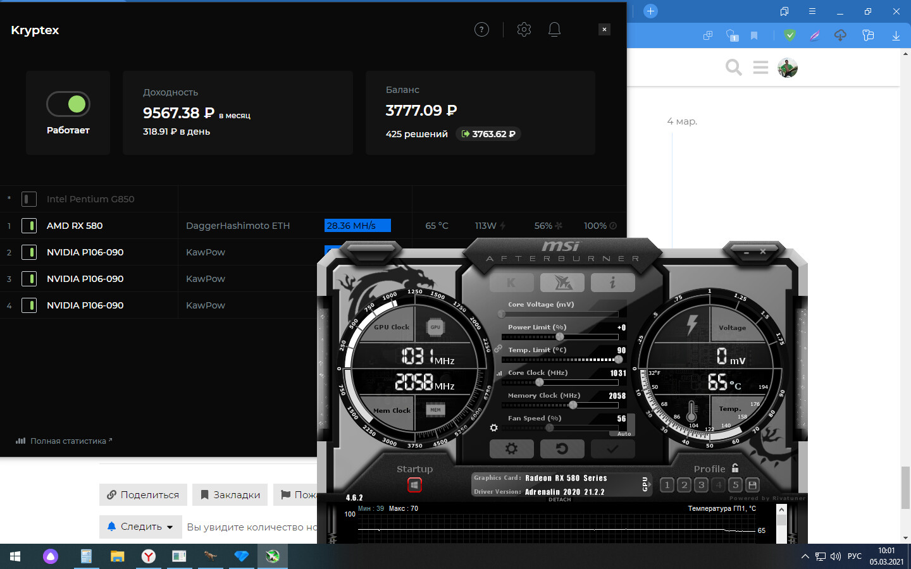The image size is (911, 569).
Task: Select Afterburner profile slot 3
Action: point(701,485)
